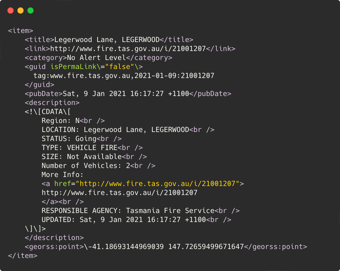Click the title text Legerwood Lane, LEGERWOOD
The image size is (340, 271).
coord(107,40)
